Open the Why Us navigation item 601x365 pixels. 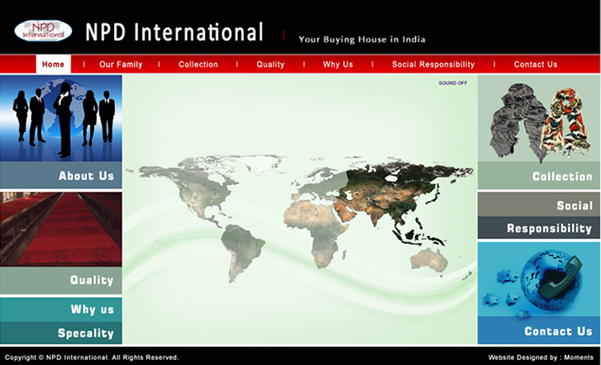(x=337, y=65)
